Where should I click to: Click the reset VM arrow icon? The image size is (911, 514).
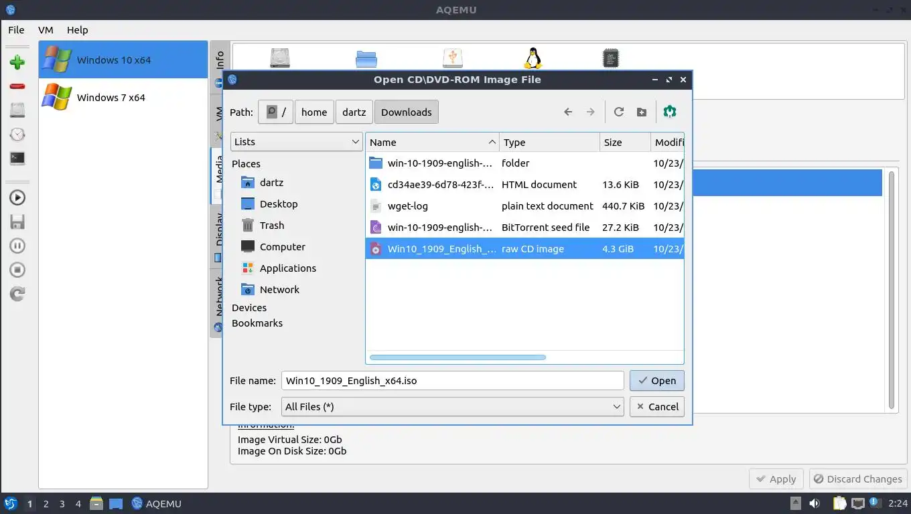[x=17, y=294]
